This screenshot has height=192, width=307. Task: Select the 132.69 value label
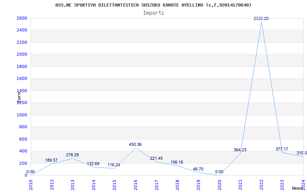(x=93, y=164)
